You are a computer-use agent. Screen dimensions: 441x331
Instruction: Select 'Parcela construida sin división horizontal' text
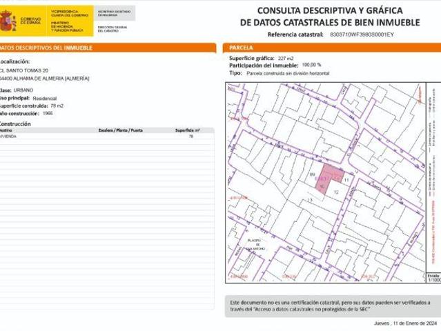(x=288, y=73)
